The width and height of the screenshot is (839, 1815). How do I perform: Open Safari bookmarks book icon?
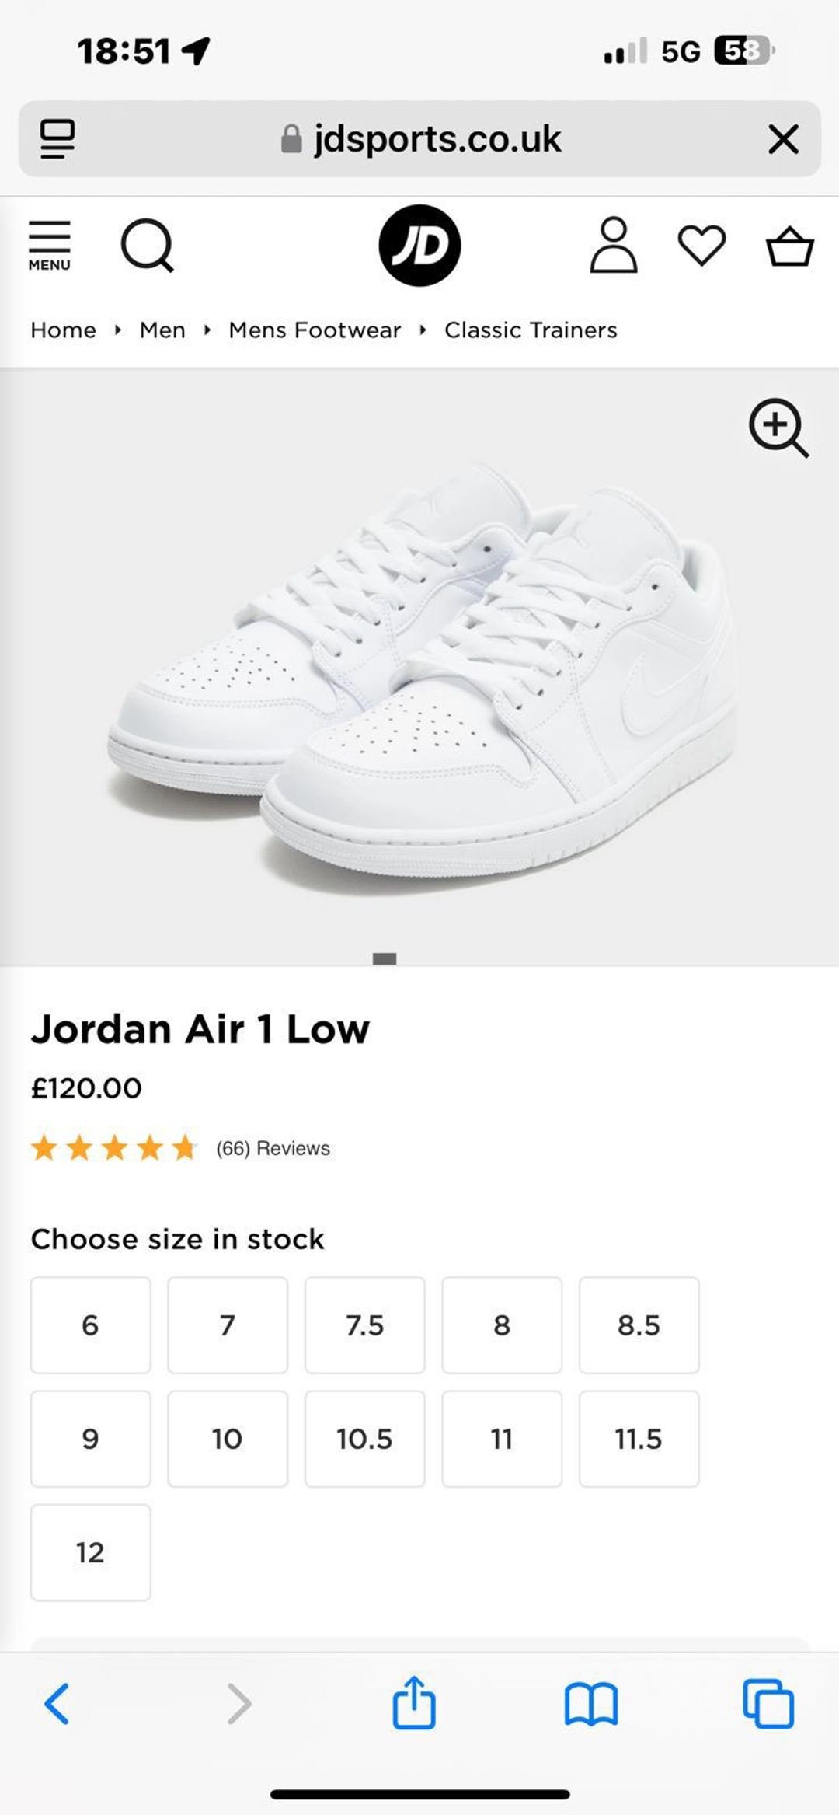click(591, 1704)
